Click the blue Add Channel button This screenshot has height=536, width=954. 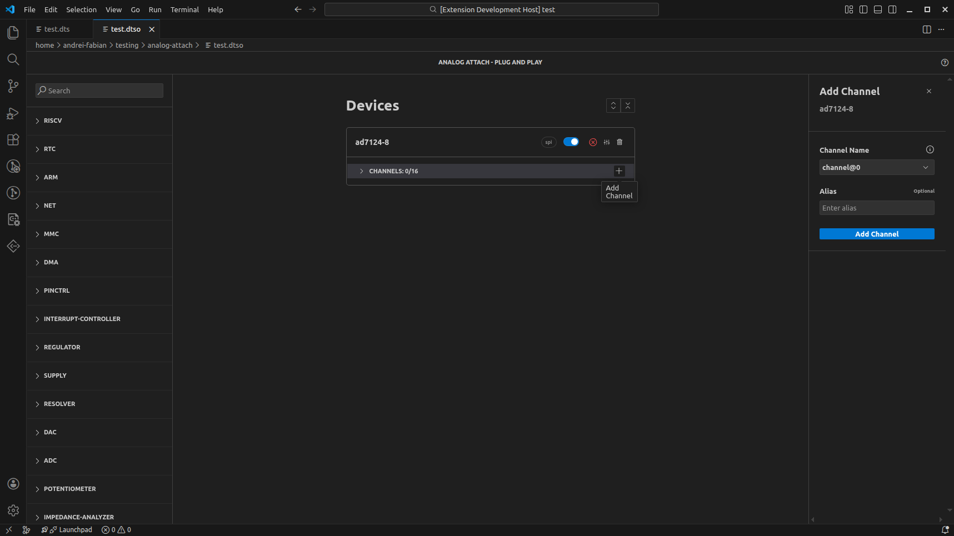click(x=876, y=234)
